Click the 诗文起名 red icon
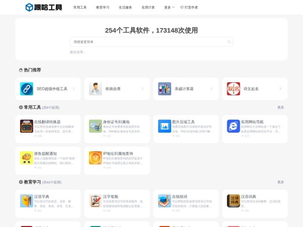This screenshot has width=303, height=227. coord(233,89)
